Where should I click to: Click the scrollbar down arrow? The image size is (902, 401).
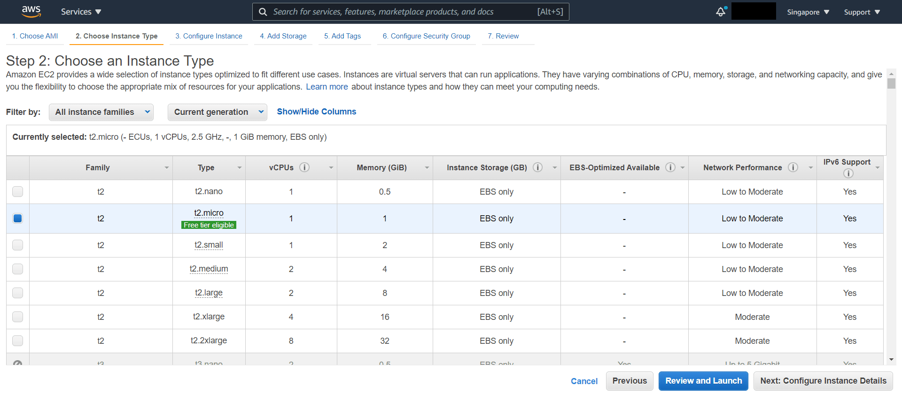click(x=891, y=360)
